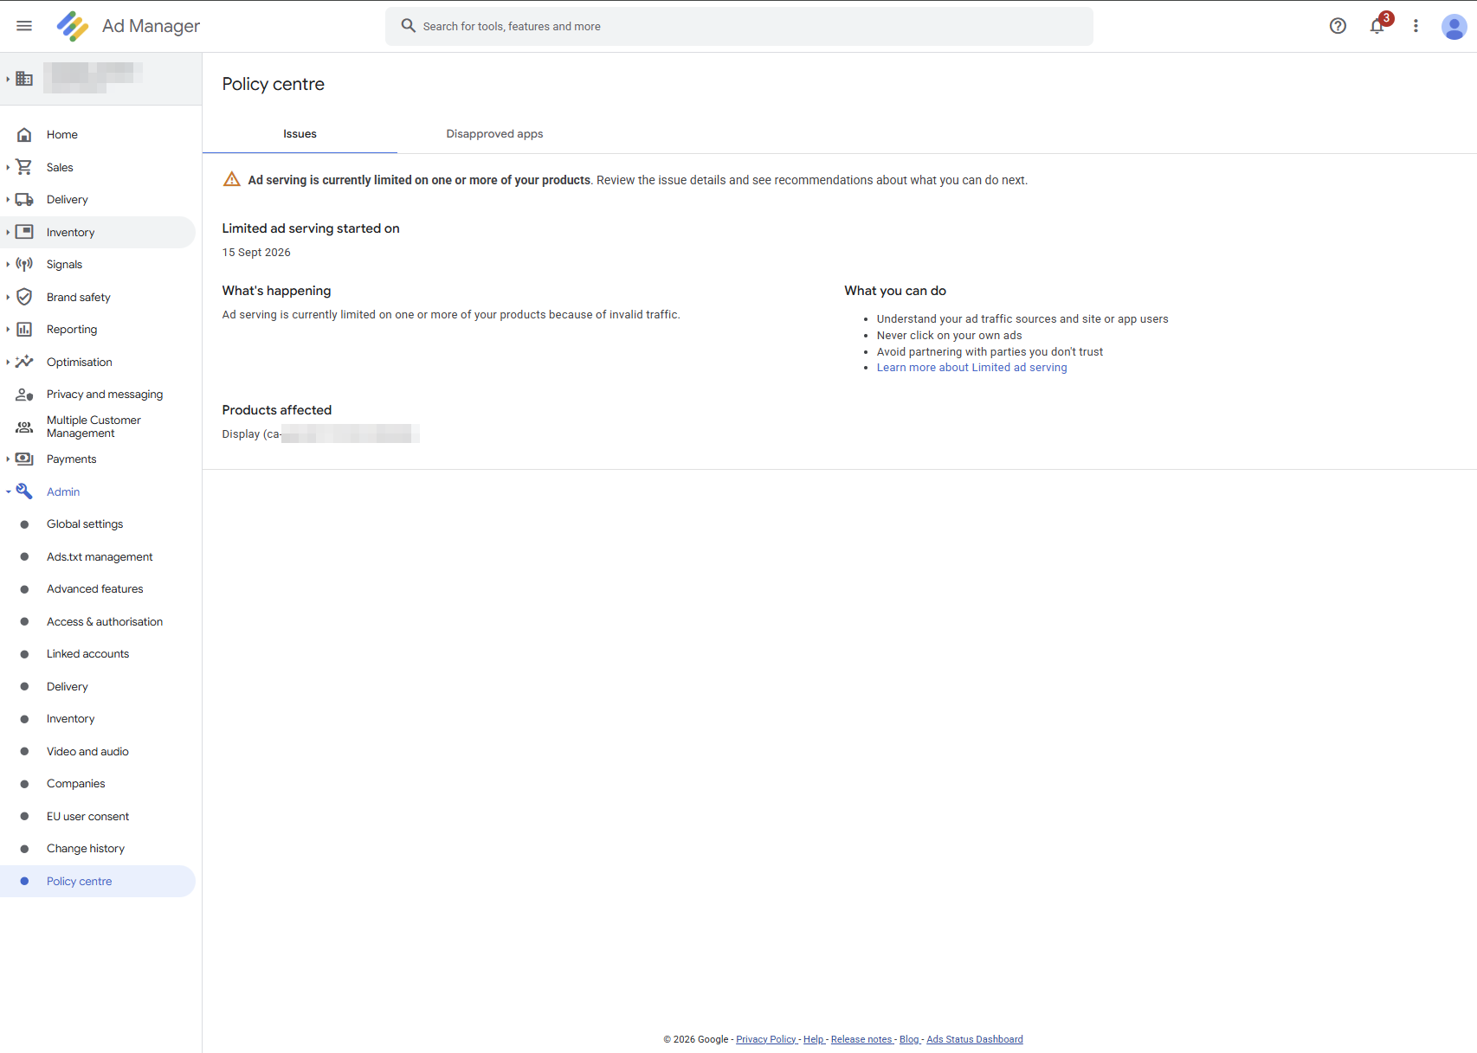Expand the top-level Inventory section arrow
1477x1053 pixels.
[8, 232]
